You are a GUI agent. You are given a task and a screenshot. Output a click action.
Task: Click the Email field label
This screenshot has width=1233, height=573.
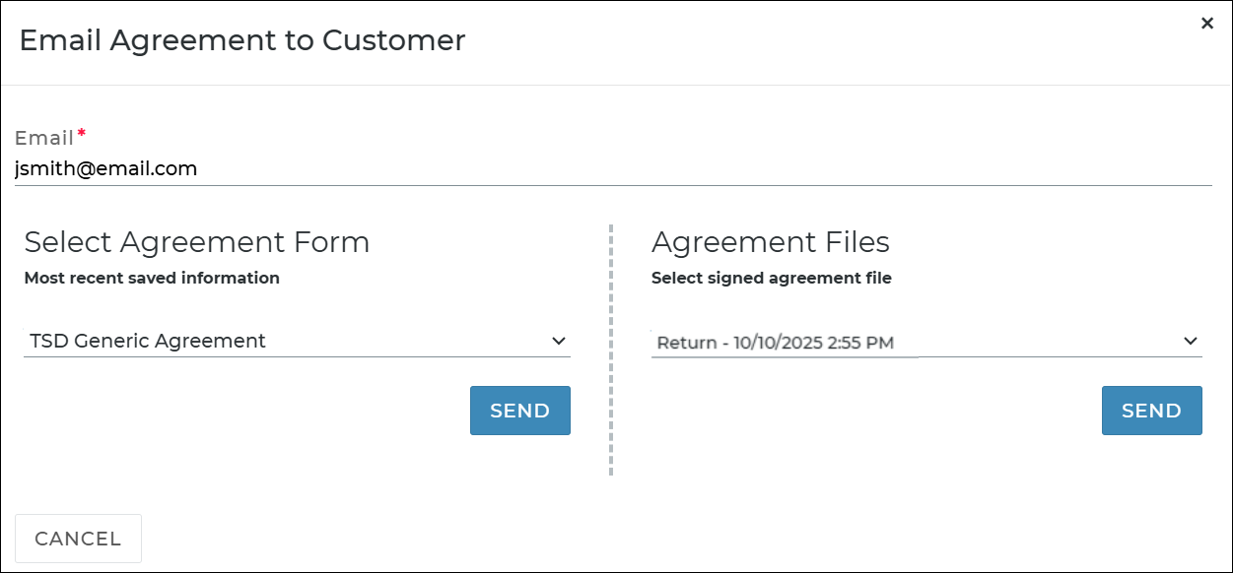click(x=44, y=138)
